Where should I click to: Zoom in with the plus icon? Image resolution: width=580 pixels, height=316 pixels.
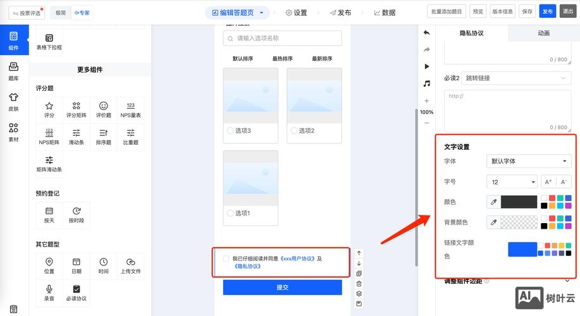point(426,100)
